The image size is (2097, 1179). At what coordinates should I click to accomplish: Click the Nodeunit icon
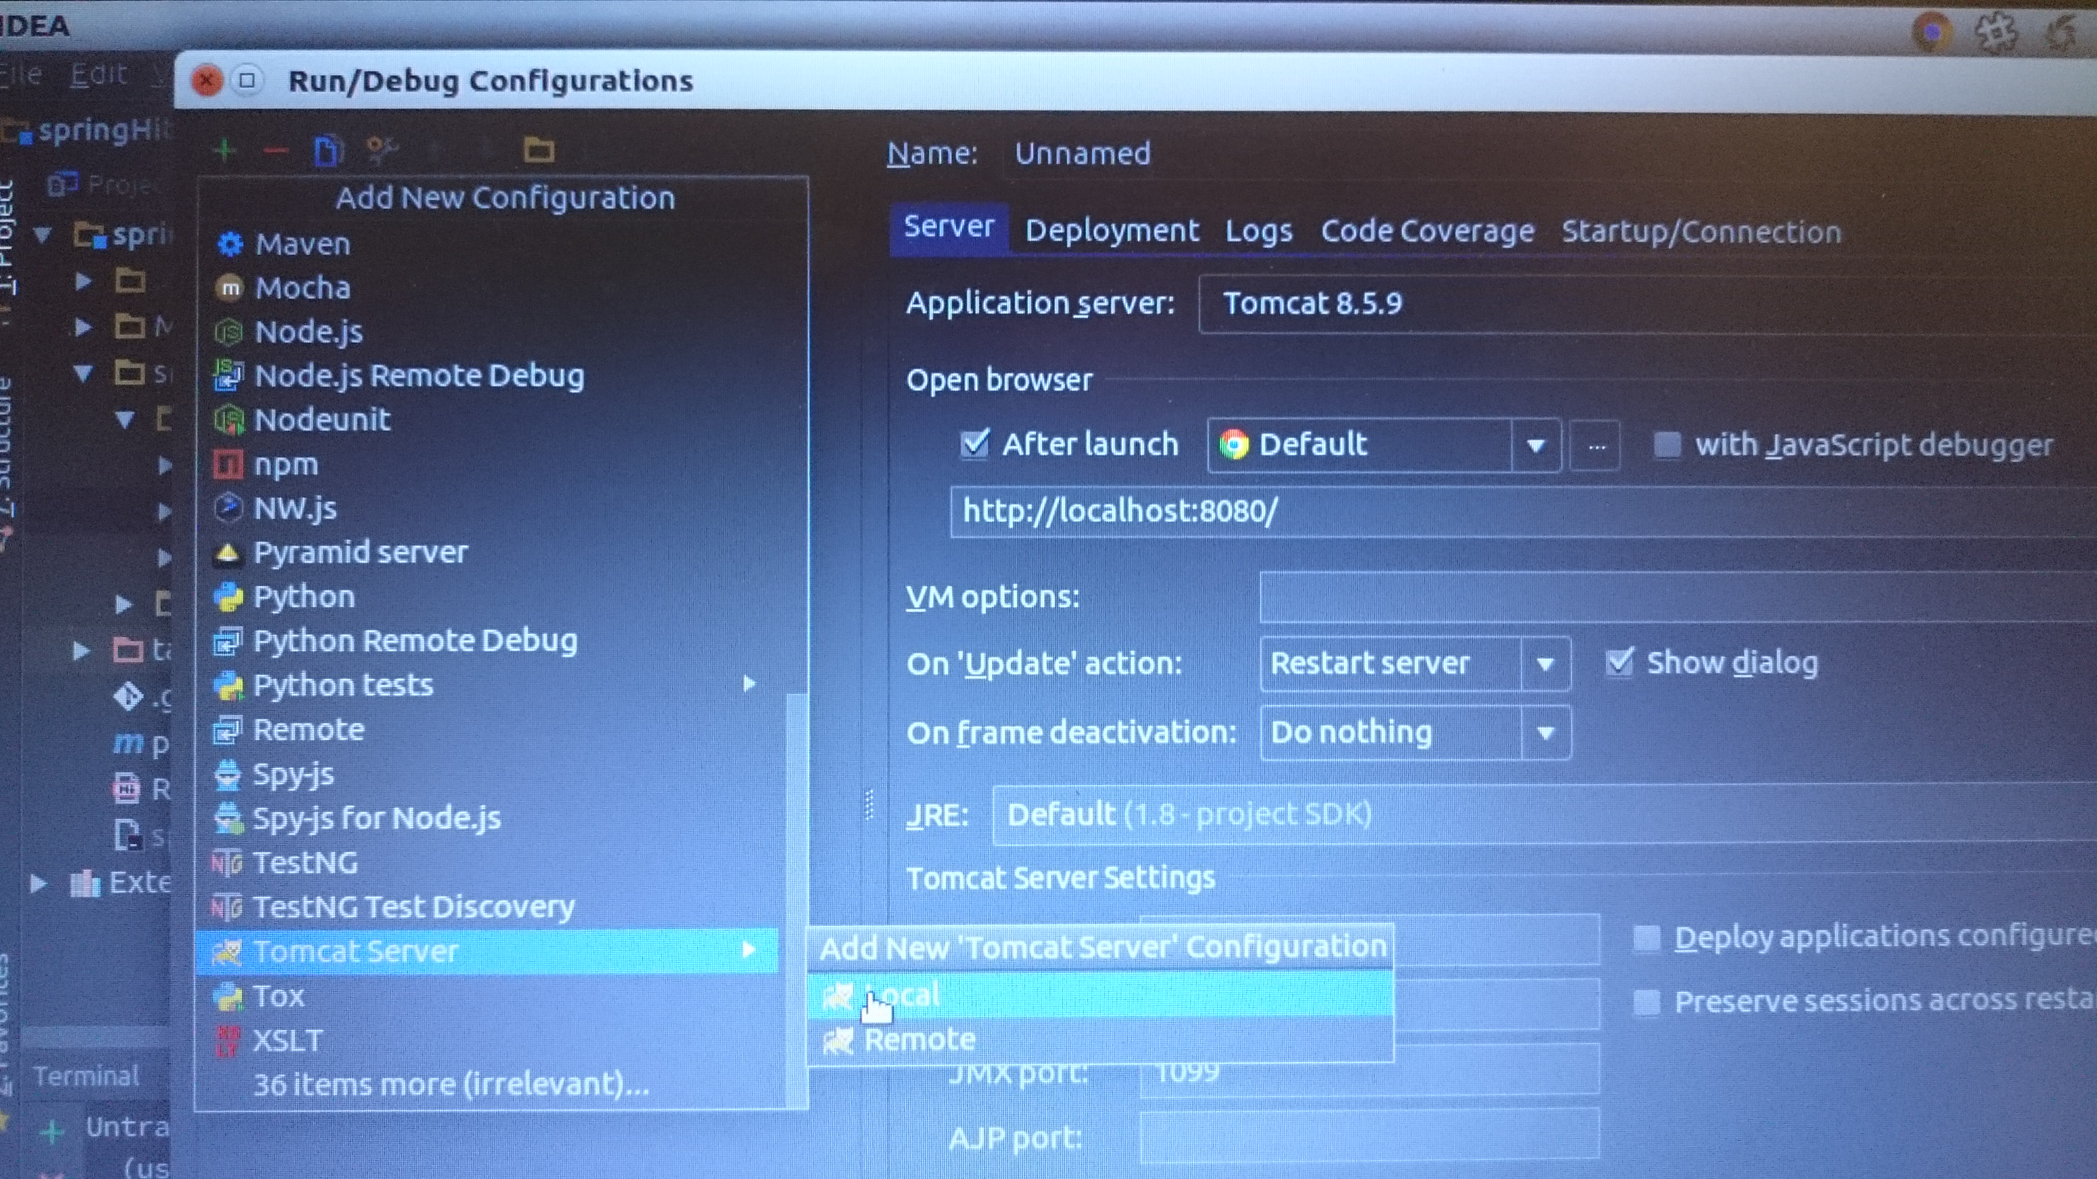(x=229, y=420)
